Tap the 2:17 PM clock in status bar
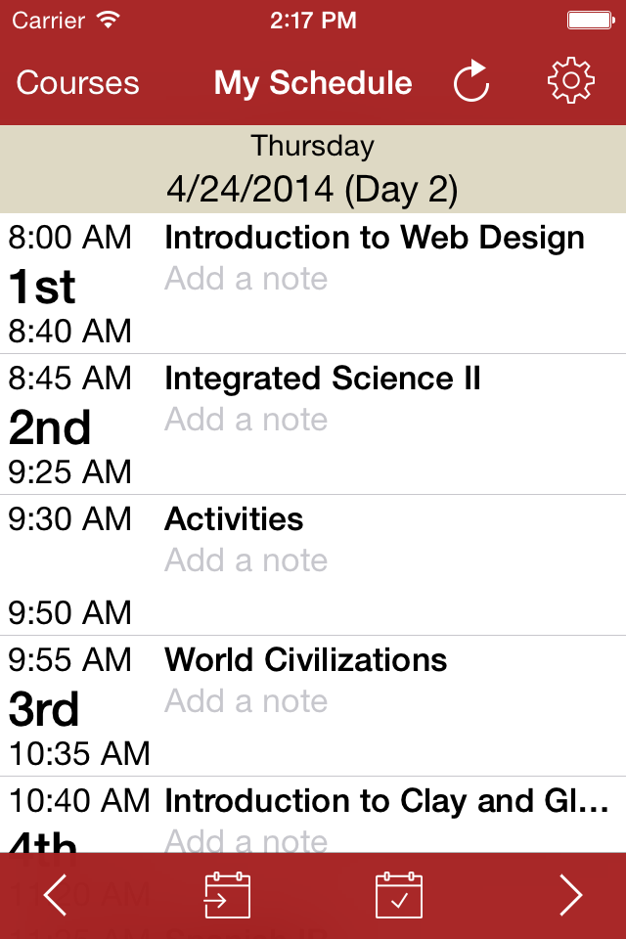The image size is (626, 939). coord(313,19)
